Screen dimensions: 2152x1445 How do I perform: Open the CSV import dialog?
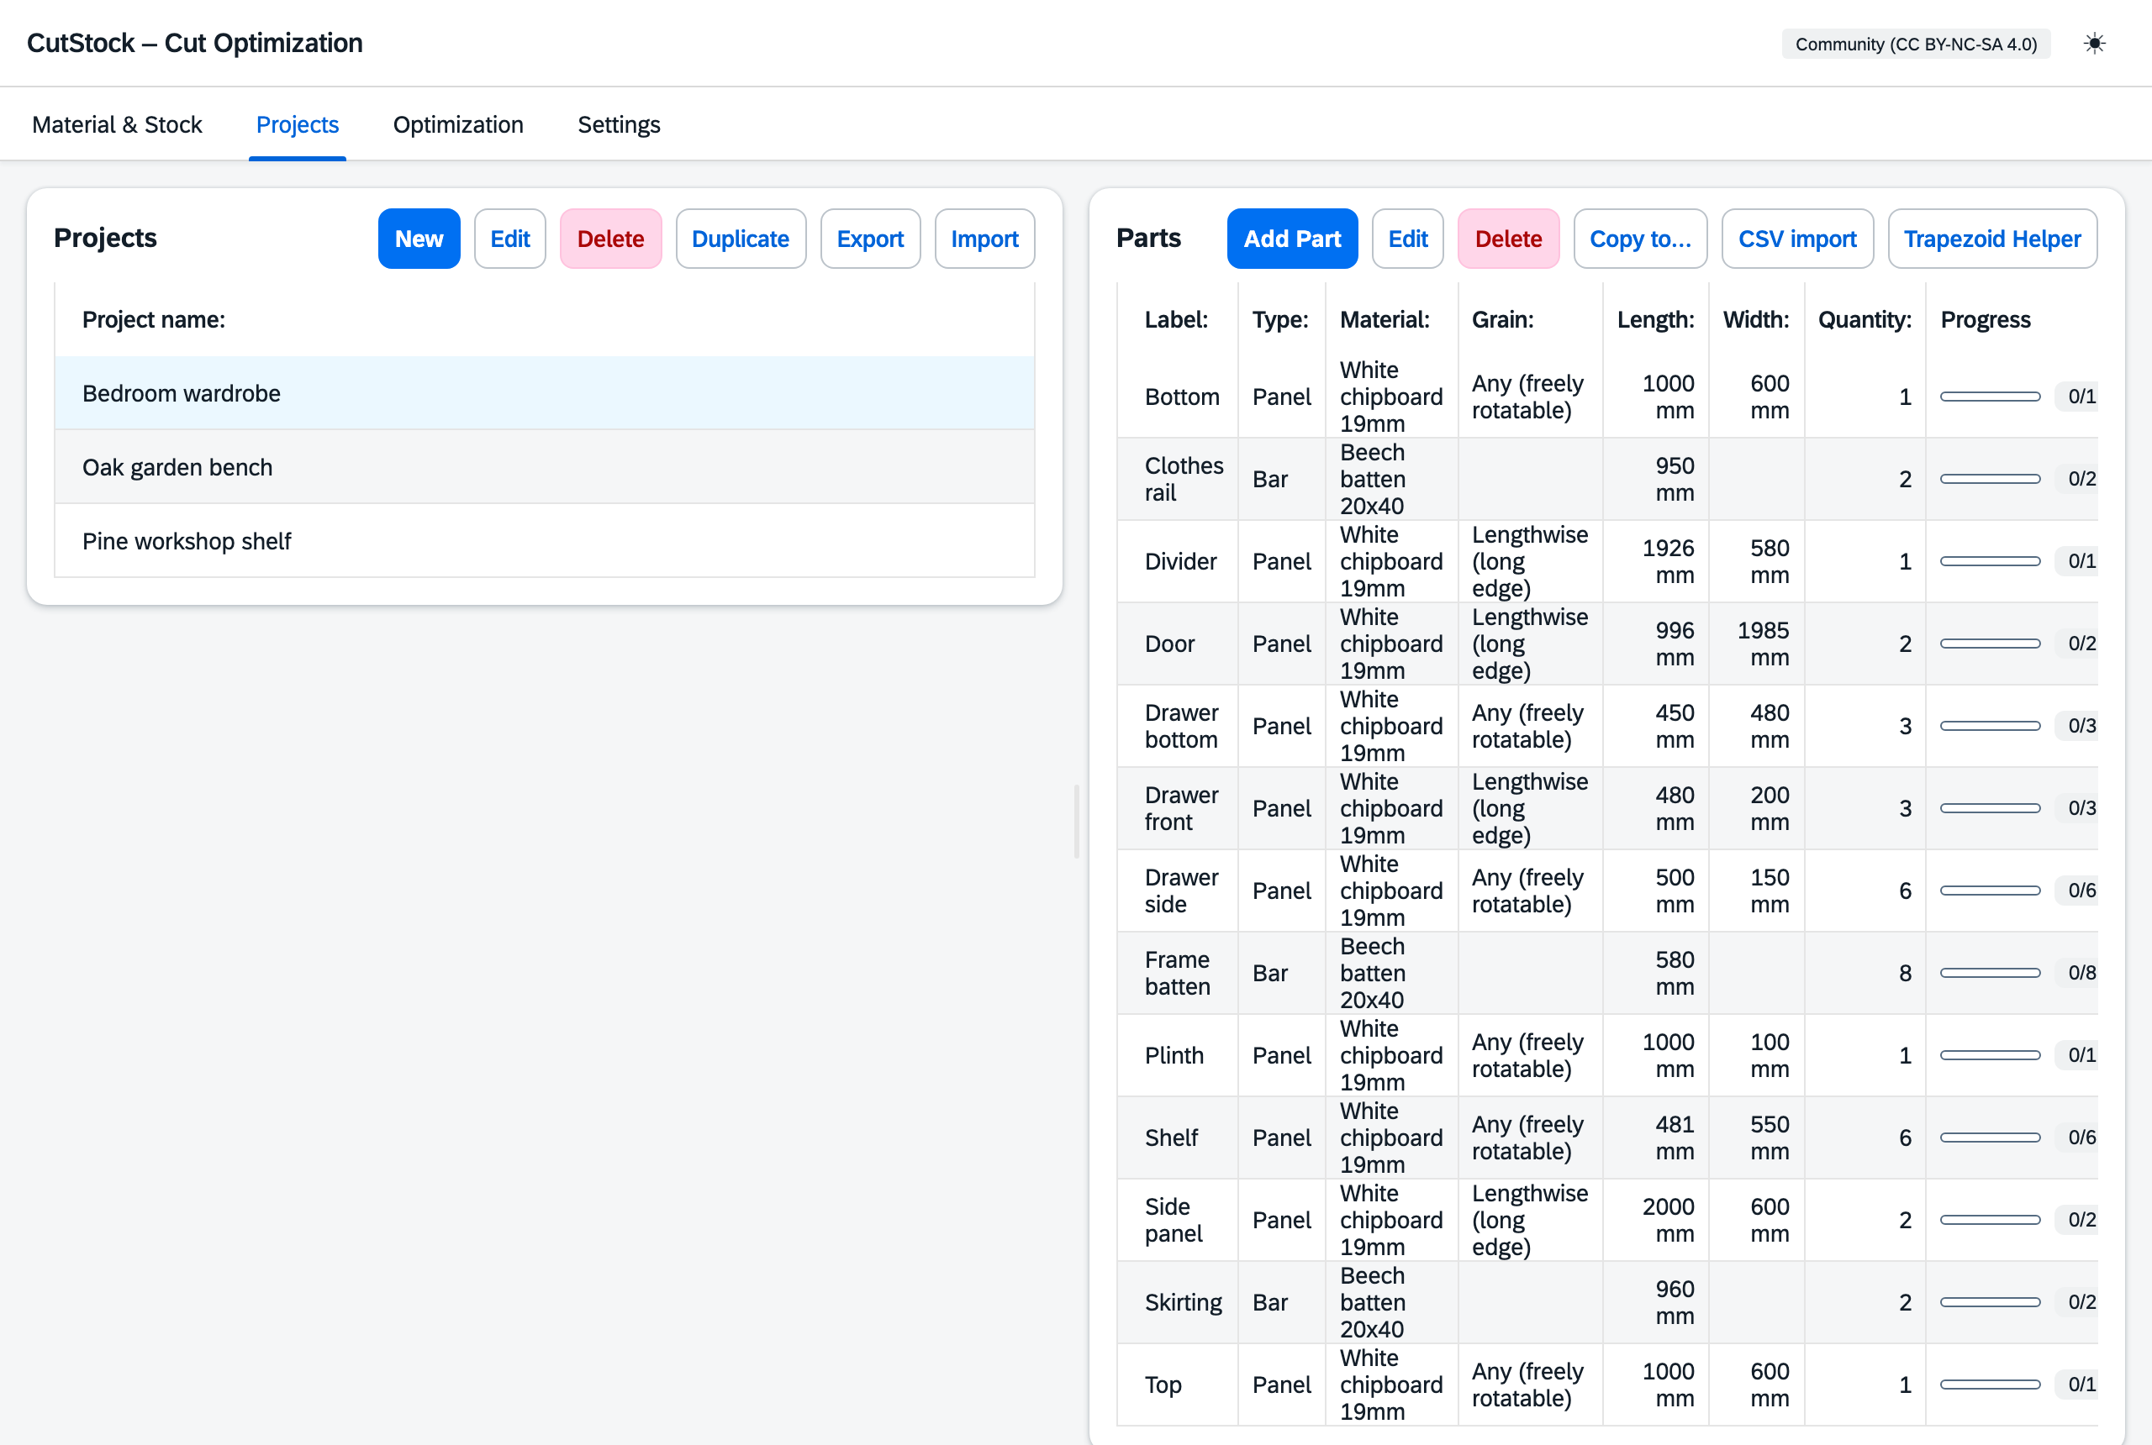pos(1797,239)
